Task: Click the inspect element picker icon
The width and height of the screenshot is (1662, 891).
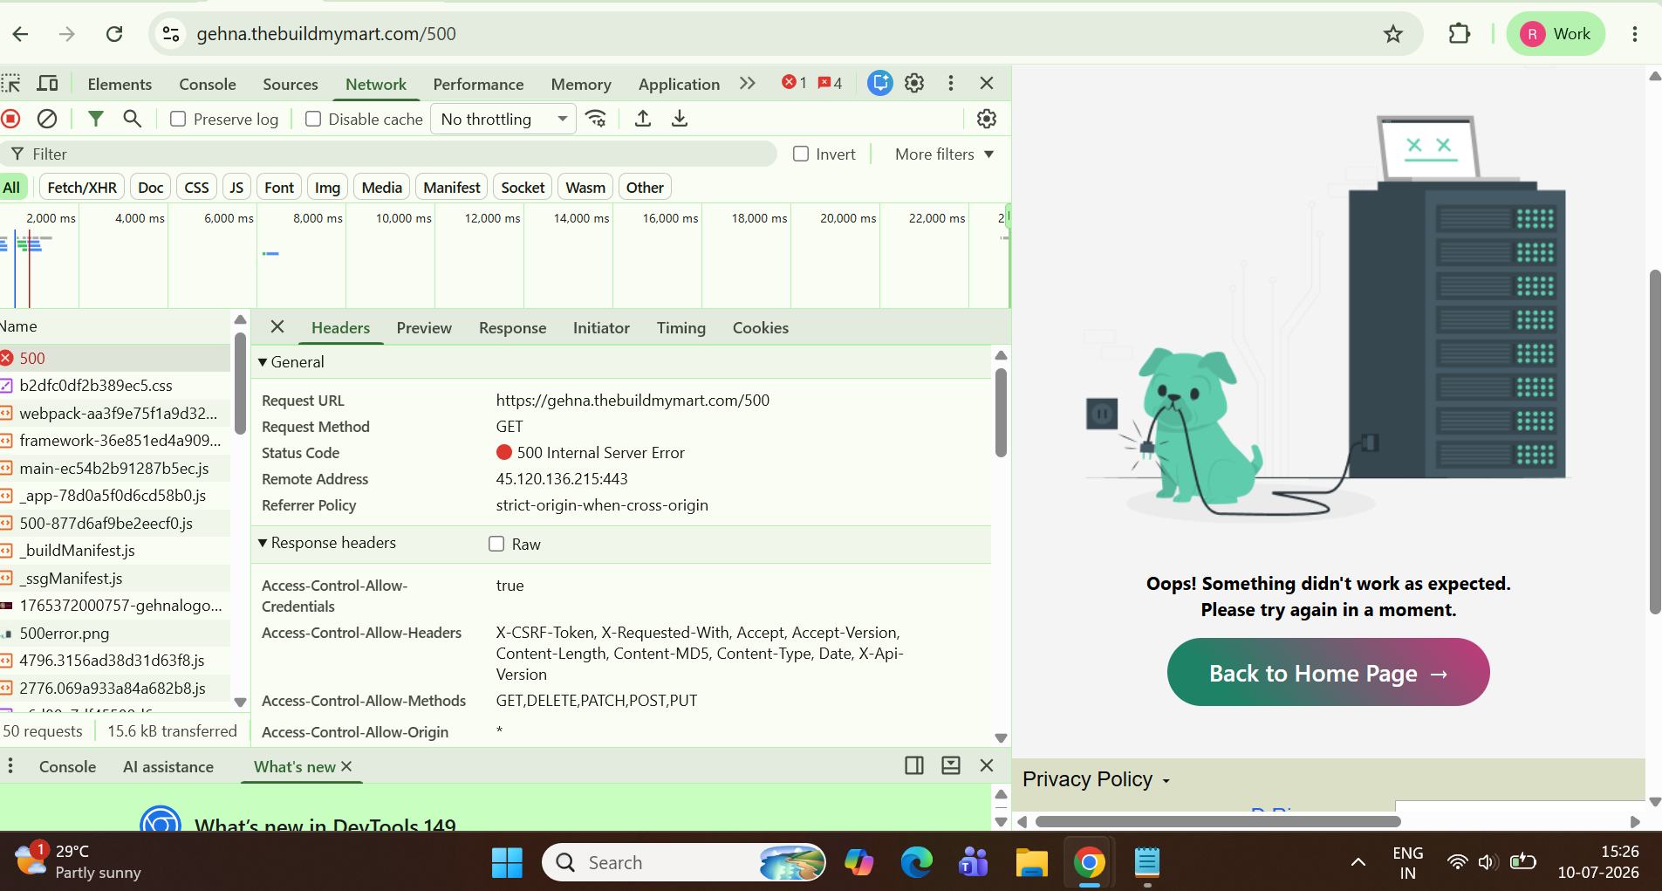Action: [10, 84]
